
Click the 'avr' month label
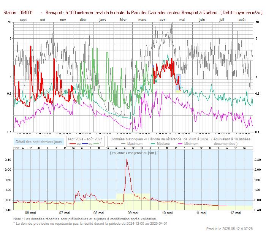point(162,20)
